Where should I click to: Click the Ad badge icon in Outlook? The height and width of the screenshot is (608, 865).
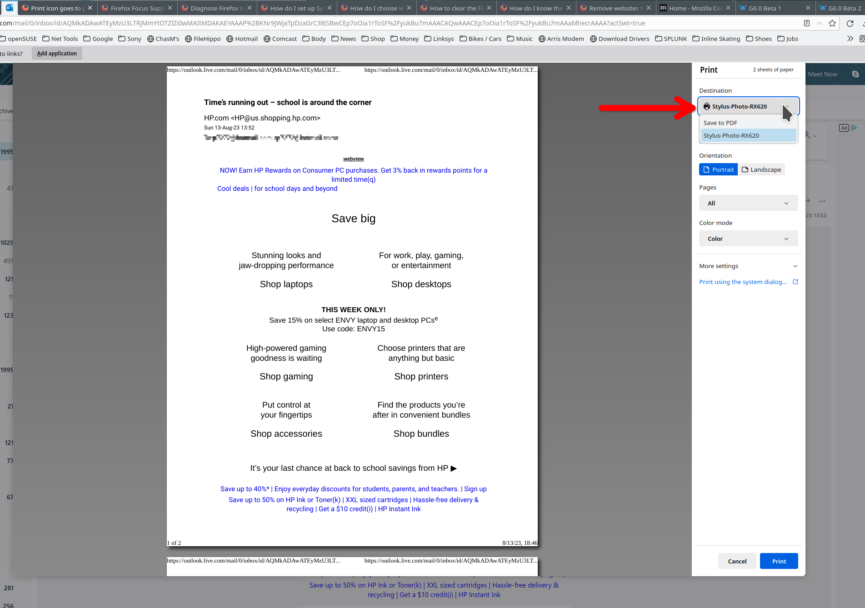pyautogui.click(x=844, y=128)
